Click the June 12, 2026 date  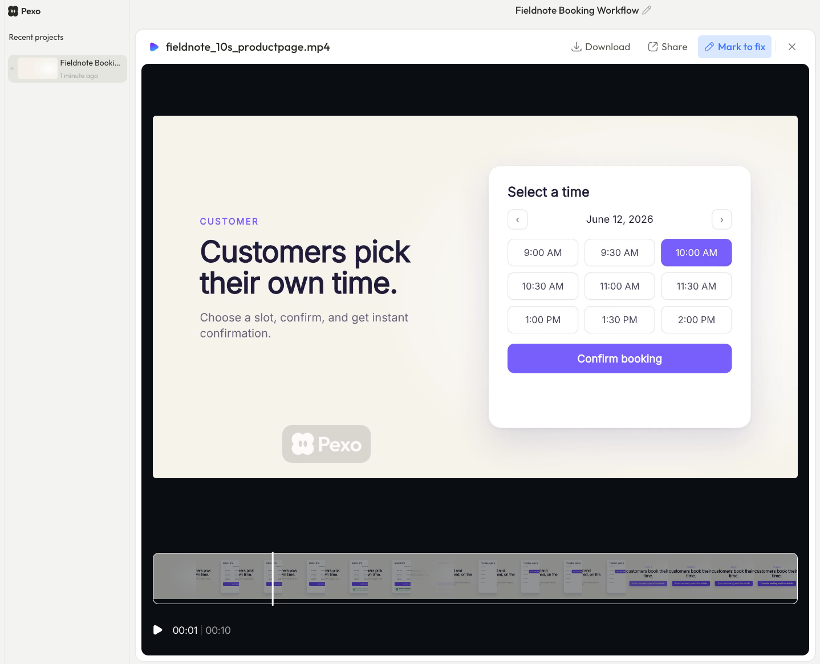619,219
